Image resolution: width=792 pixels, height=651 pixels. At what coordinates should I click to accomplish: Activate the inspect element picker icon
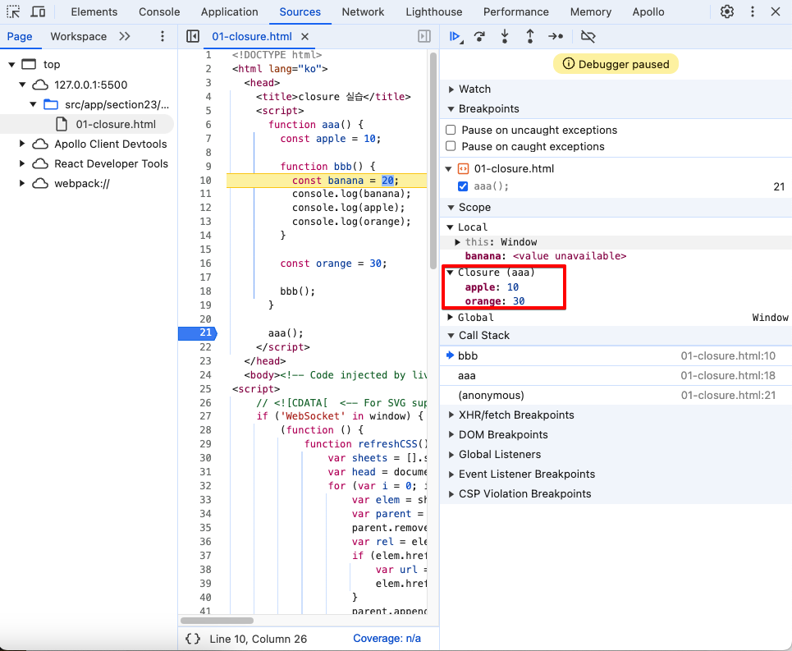coord(13,11)
